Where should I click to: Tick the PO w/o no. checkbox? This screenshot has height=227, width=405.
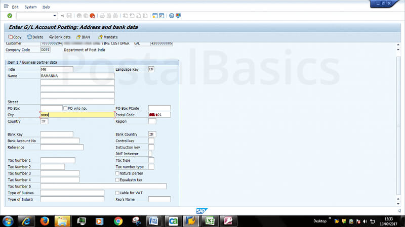(64, 108)
